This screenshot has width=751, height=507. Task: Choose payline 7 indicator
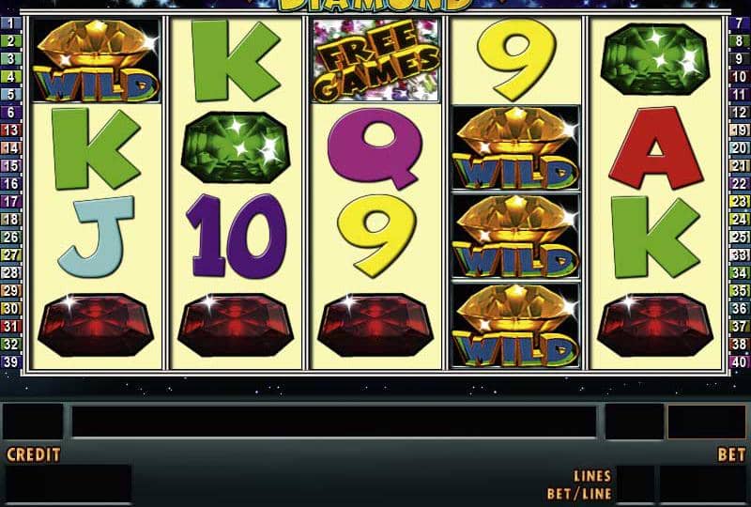pyautogui.click(x=739, y=23)
